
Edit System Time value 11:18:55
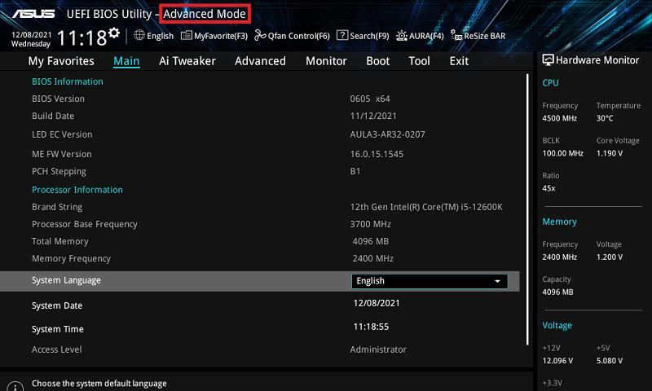371,327
